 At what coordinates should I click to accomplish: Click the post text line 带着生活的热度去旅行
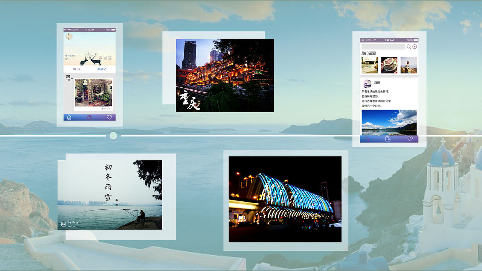(x=376, y=91)
